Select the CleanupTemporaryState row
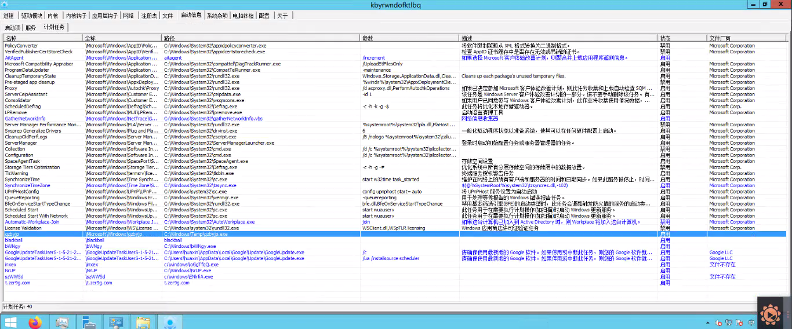 (394, 76)
